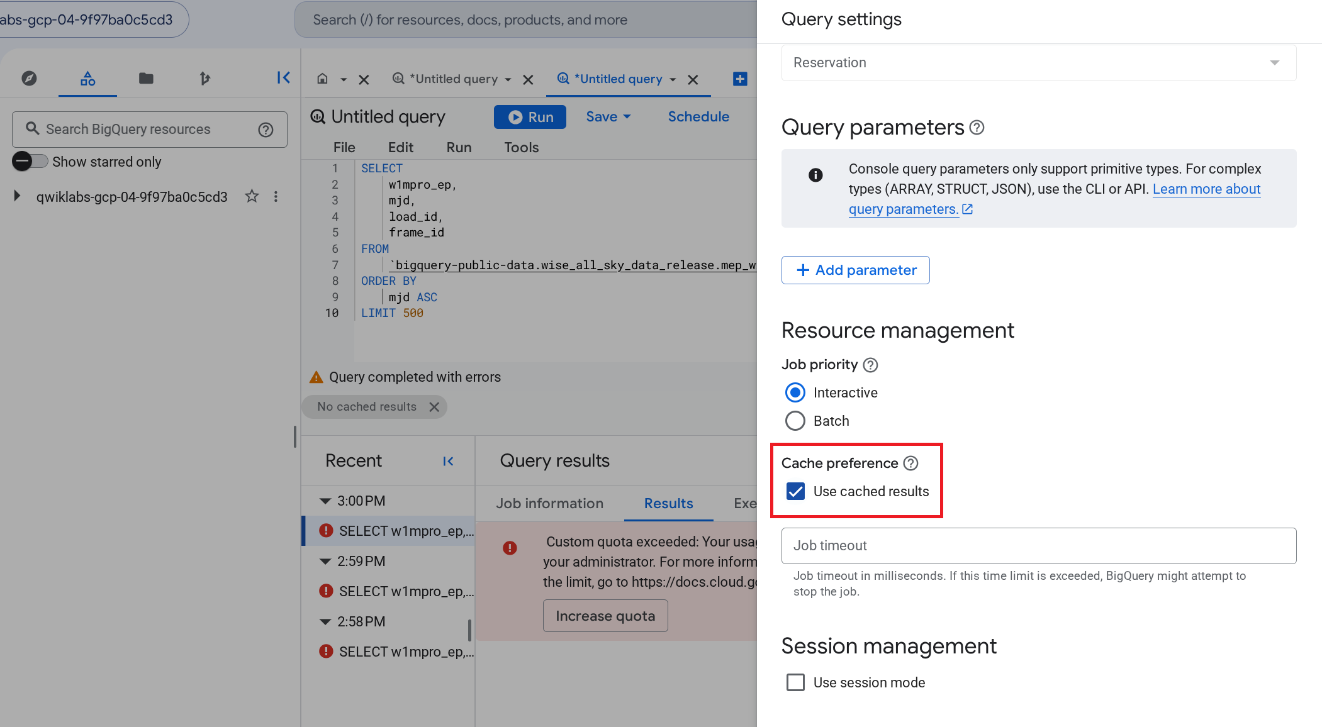Collapse the Recent jobs panel

pyautogui.click(x=448, y=461)
